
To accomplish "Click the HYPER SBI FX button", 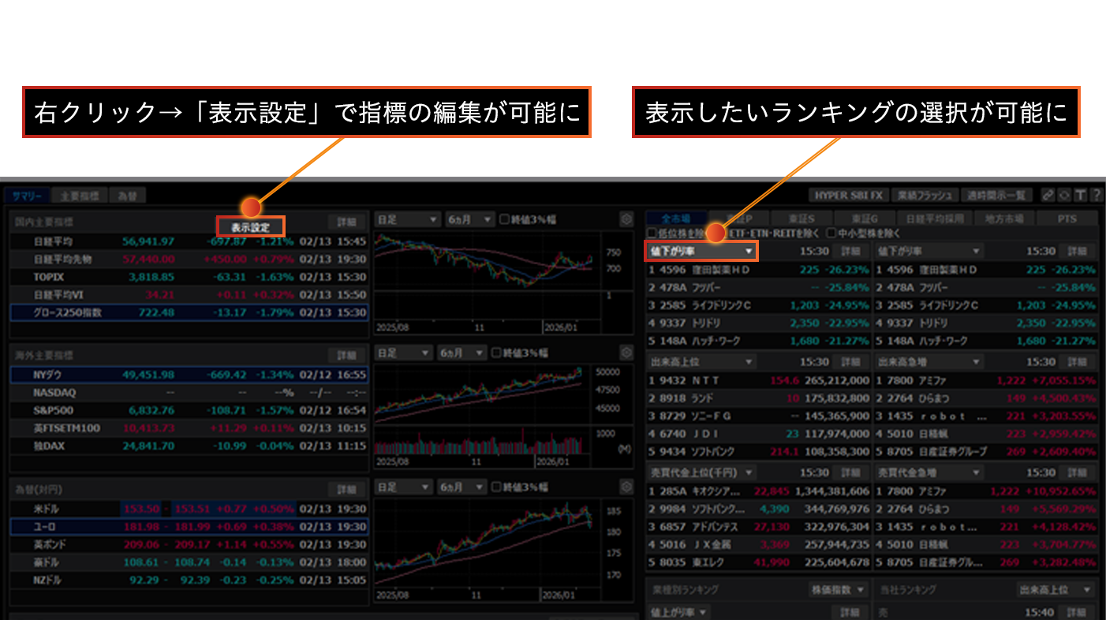I will point(849,195).
